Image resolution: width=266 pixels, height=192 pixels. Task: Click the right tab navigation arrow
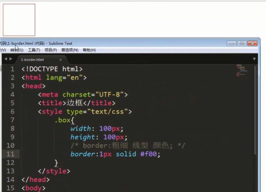click(10, 59)
